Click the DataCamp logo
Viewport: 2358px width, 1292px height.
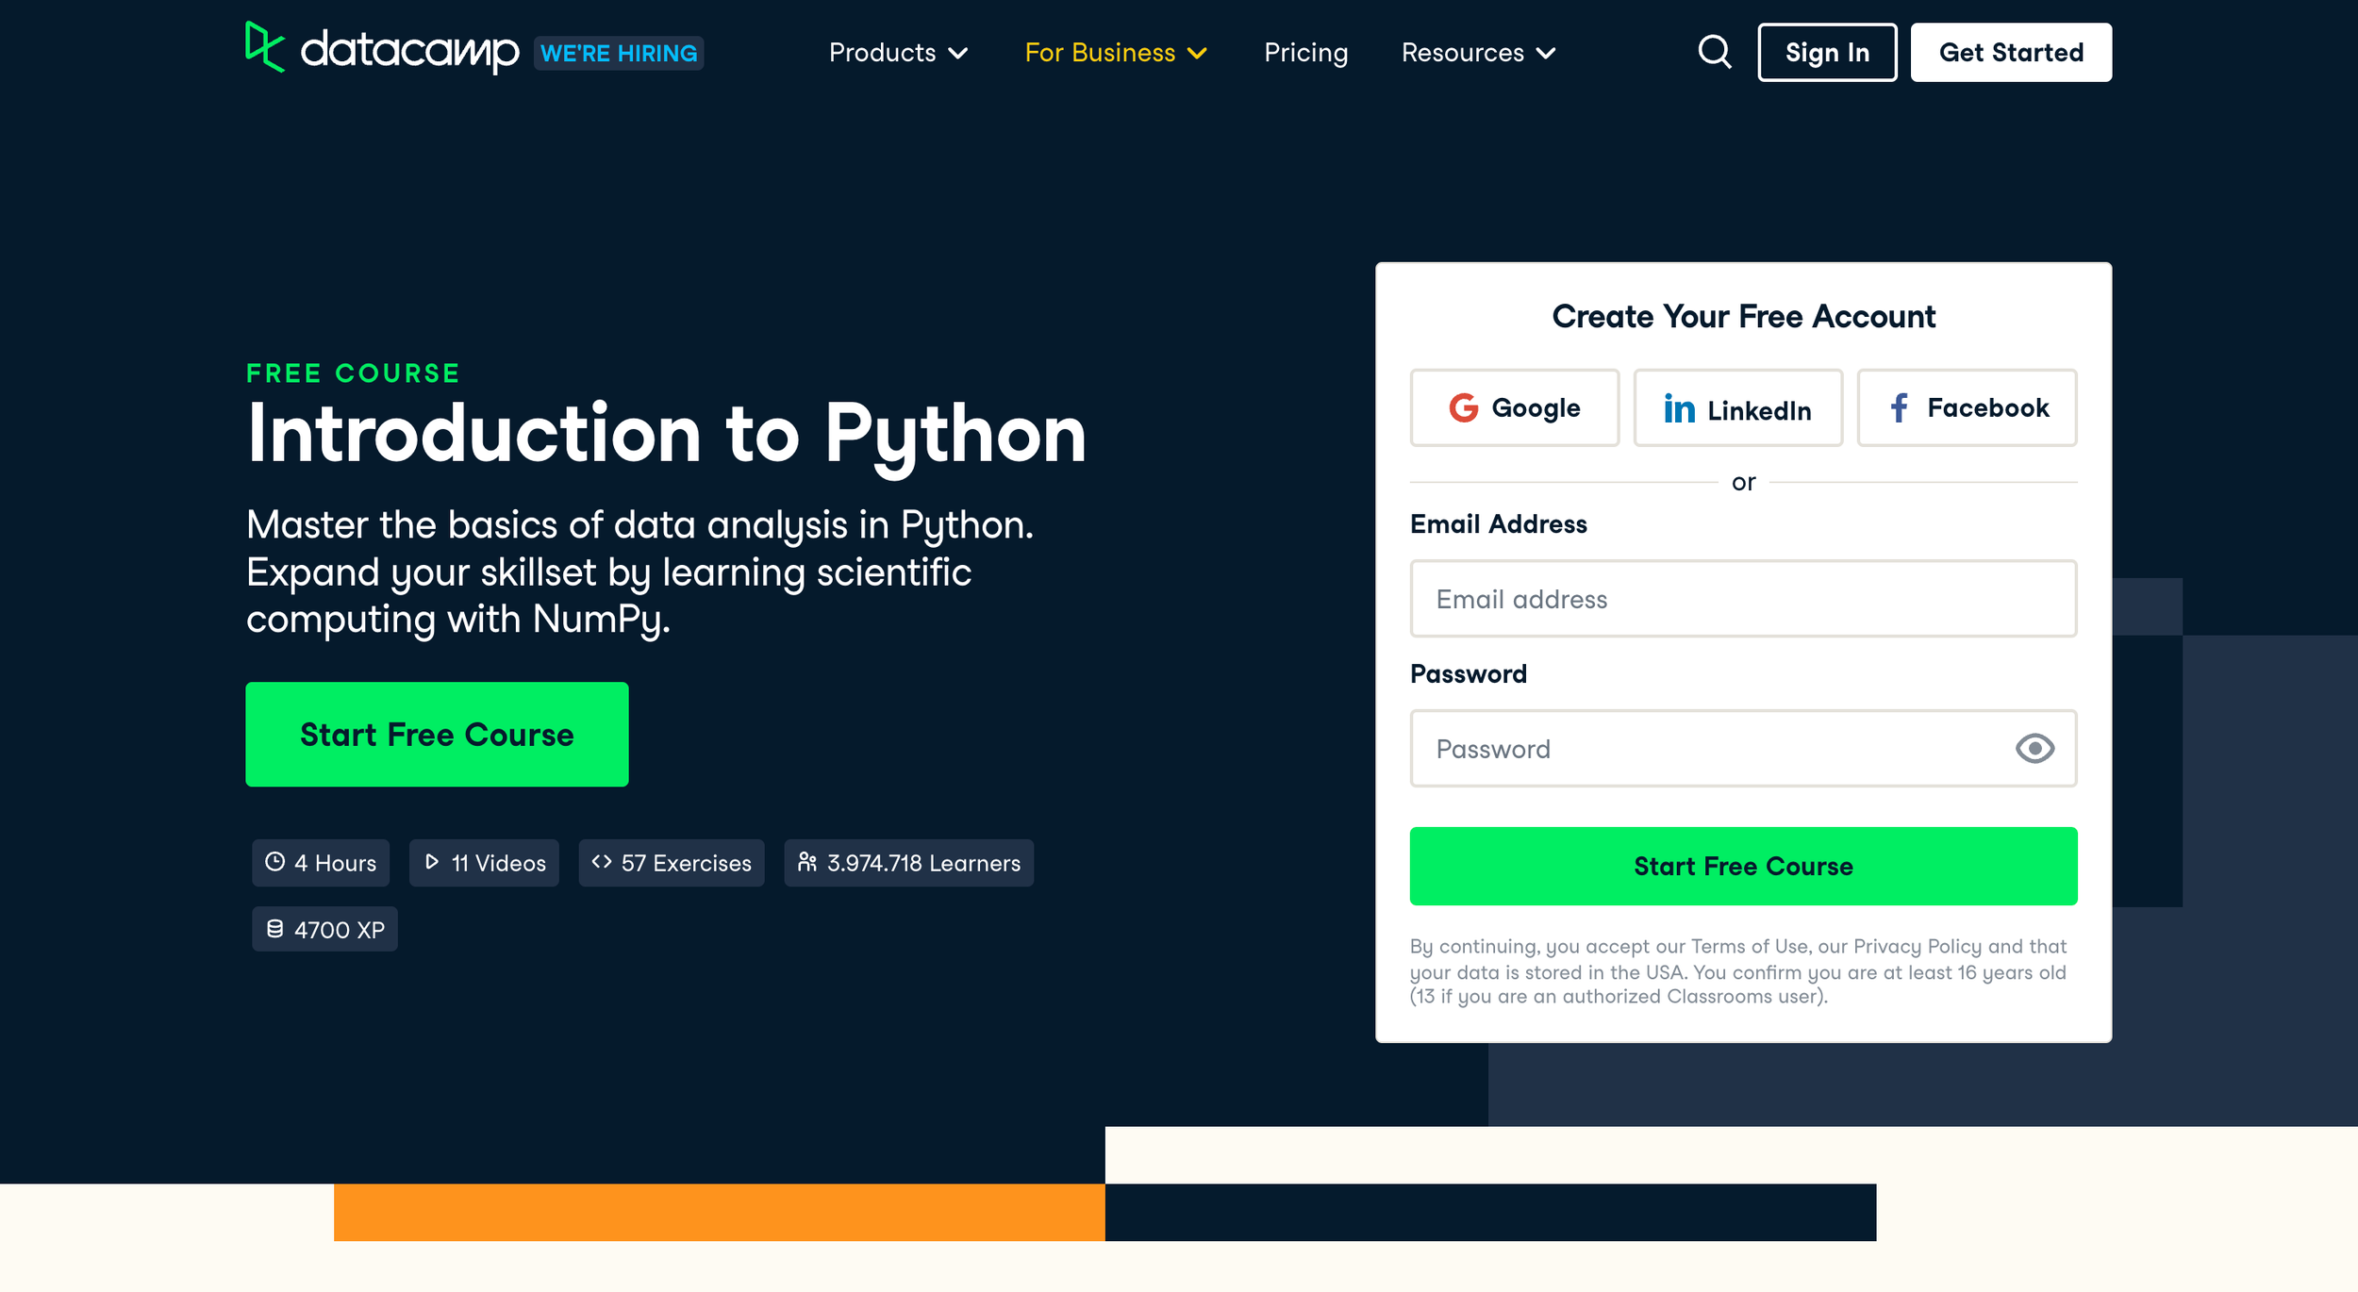tap(382, 48)
